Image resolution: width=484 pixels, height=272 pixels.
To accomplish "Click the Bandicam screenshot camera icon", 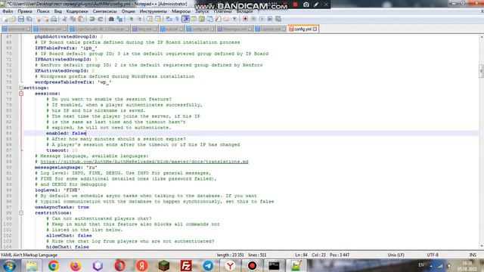I will [306, 5].
